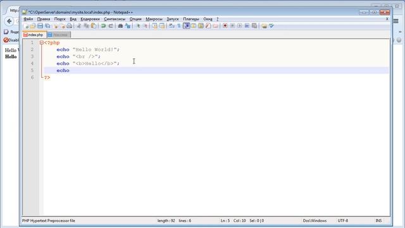
Task: Create a new file with toolbar icon
Action: point(26,26)
